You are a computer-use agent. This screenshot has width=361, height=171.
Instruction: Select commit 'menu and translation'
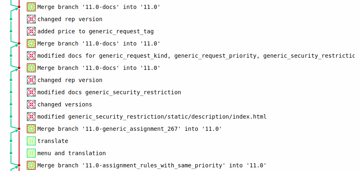point(71,153)
